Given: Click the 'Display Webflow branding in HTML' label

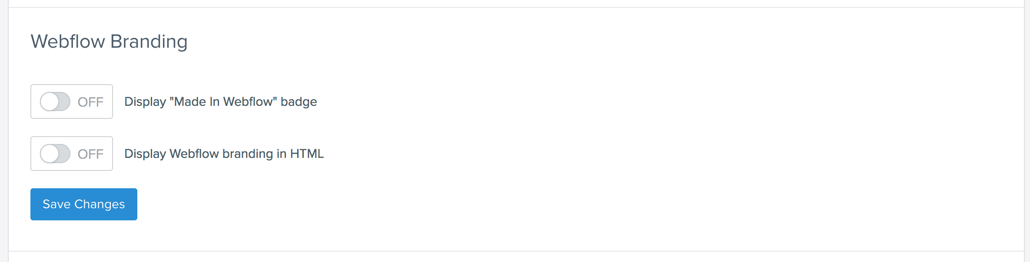Looking at the screenshot, I should click(224, 154).
